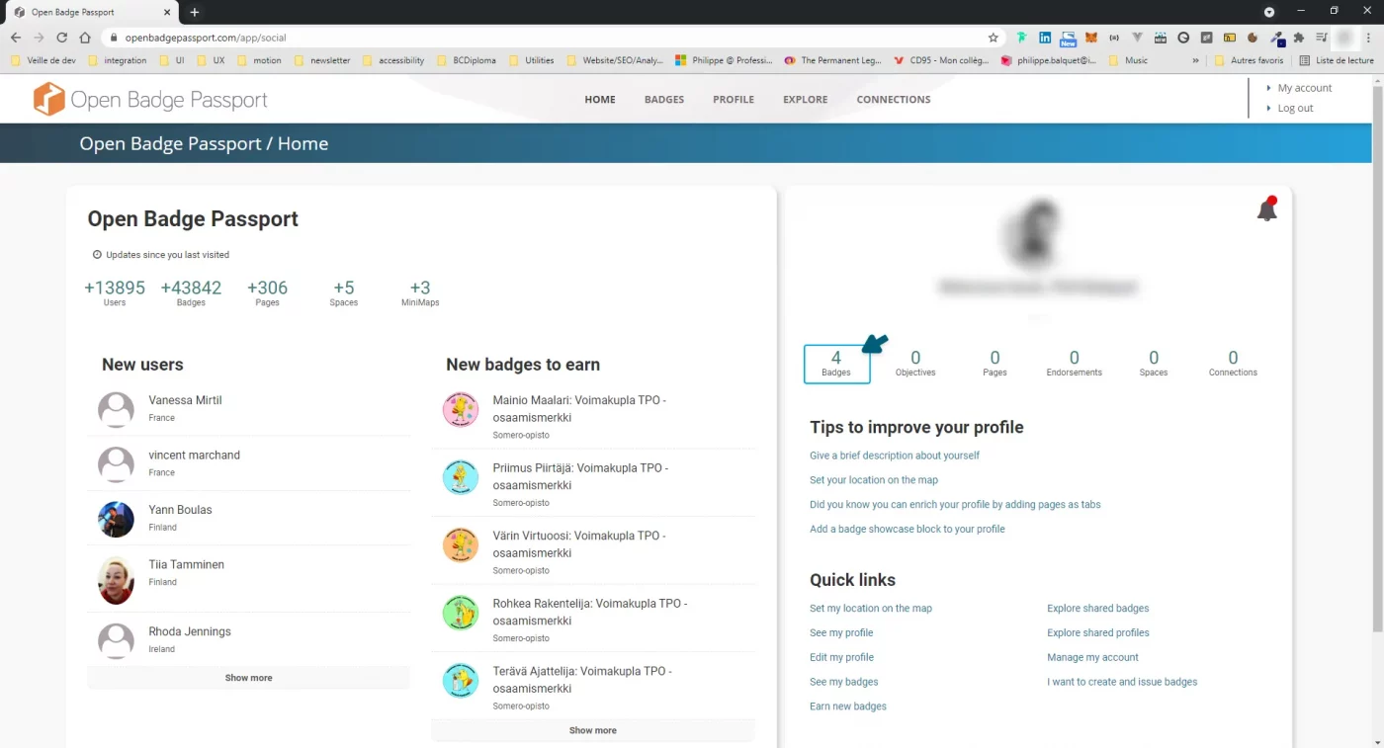Open the 'Edit my profile' quick link
1384x748 pixels.
(841, 657)
